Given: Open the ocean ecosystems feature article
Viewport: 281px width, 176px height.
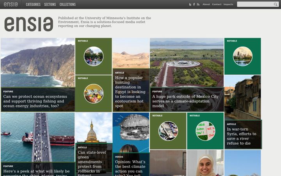Looking at the screenshot, I should pos(38,99).
